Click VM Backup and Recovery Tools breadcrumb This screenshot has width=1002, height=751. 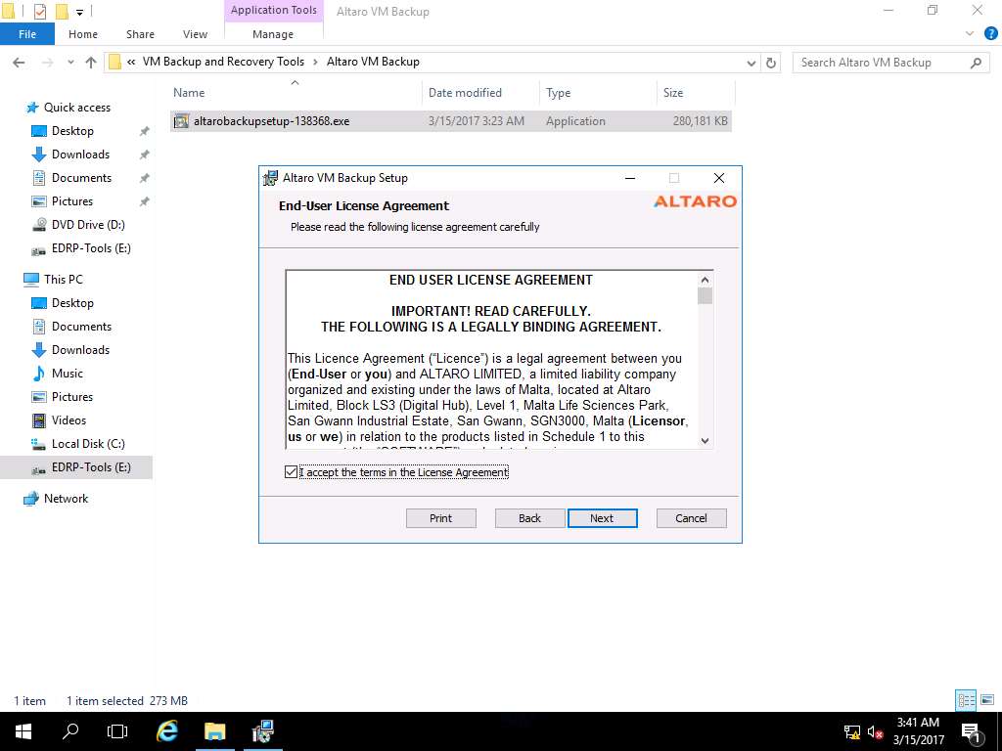point(223,62)
